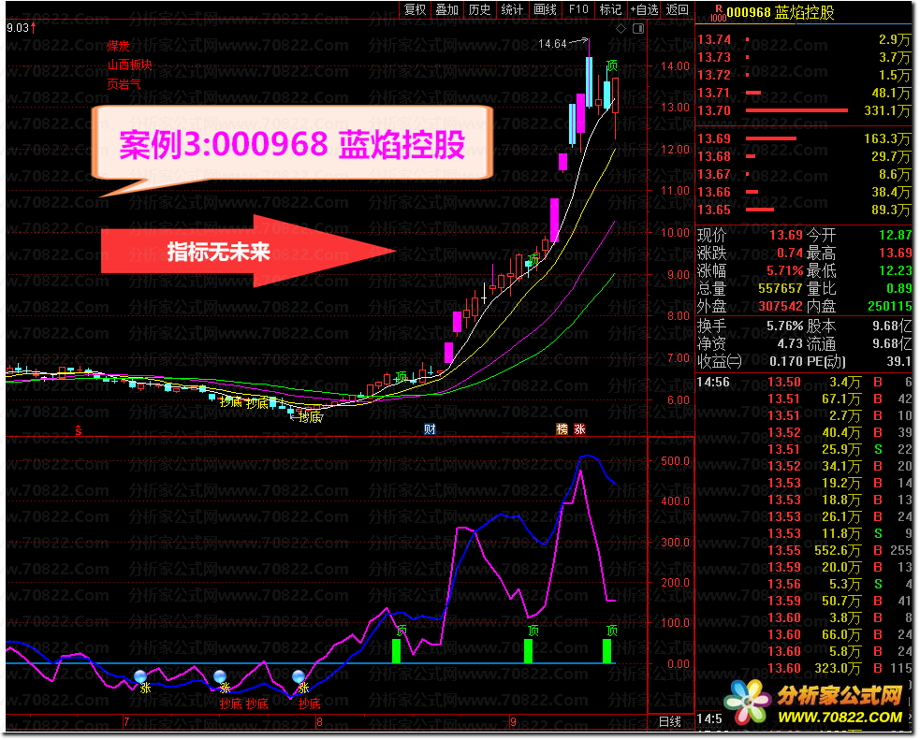
Task: Click the 14.00 price axis label
Action: 675,66
